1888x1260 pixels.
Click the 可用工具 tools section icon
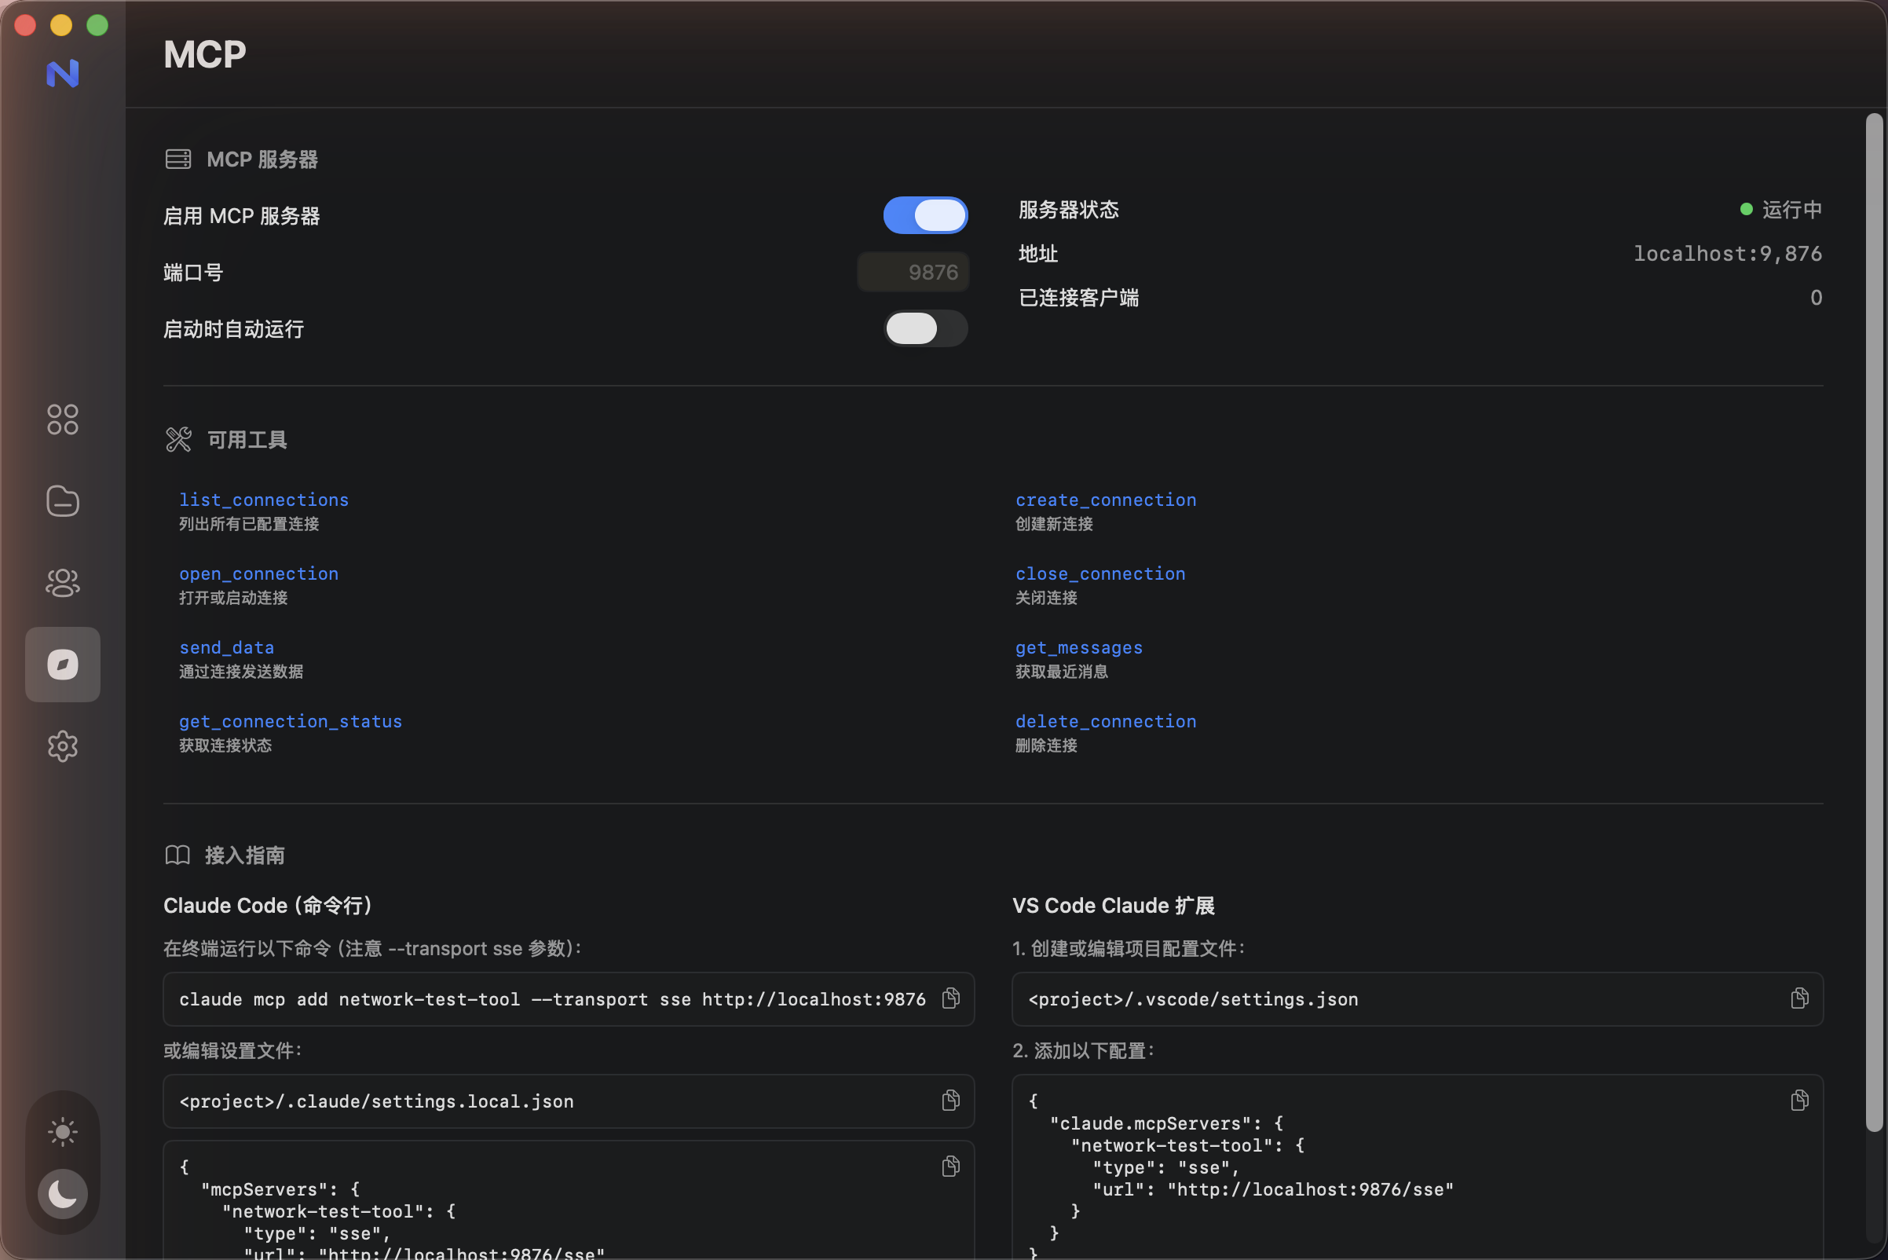[178, 440]
